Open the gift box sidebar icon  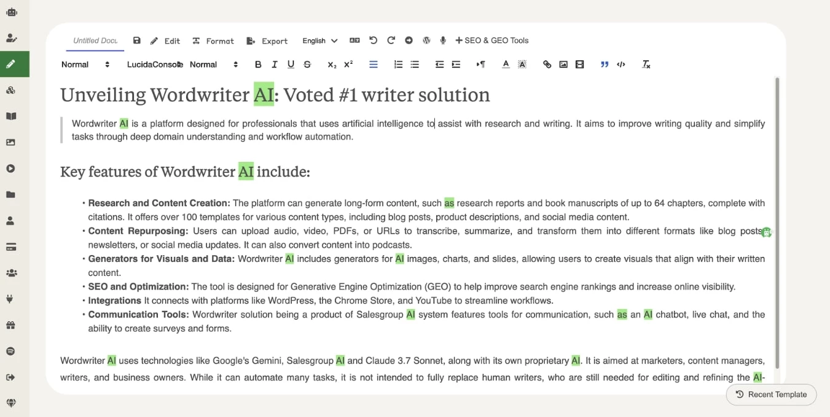tap(11, 325)
